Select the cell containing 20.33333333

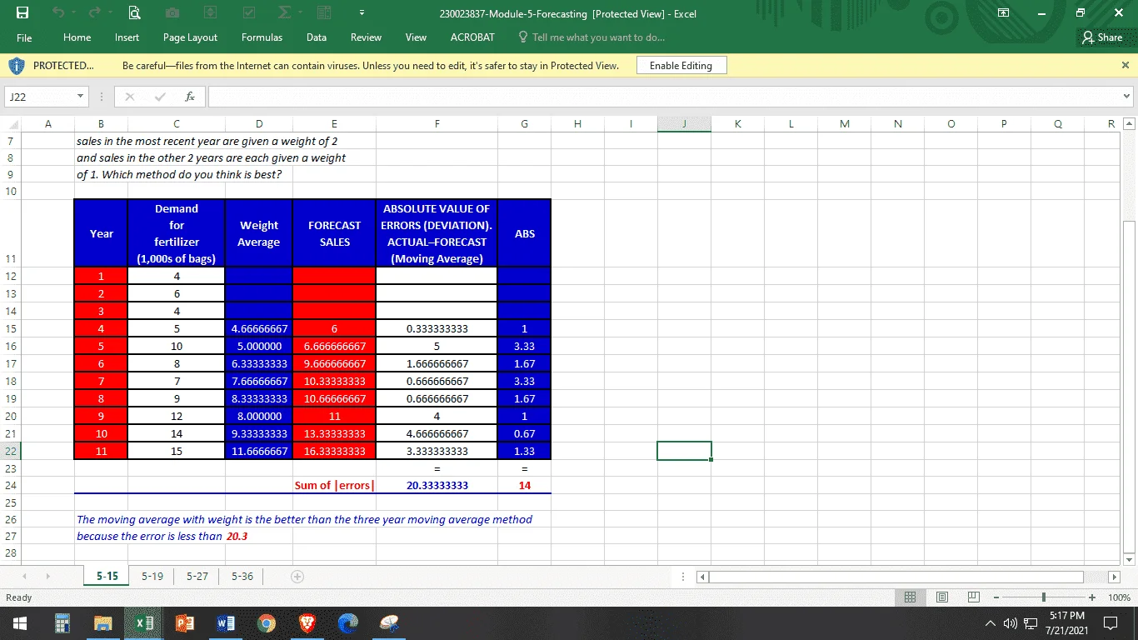(437, 485)
